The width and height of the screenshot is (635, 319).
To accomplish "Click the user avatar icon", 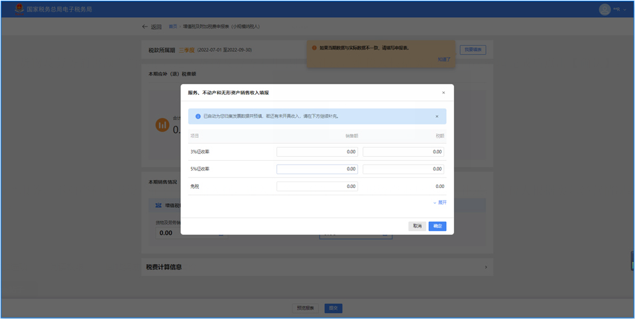I will click(604, 9).
